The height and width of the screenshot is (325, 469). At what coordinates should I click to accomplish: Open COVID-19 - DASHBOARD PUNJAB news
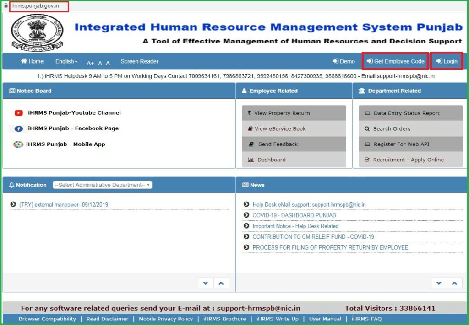pos(294,215)
